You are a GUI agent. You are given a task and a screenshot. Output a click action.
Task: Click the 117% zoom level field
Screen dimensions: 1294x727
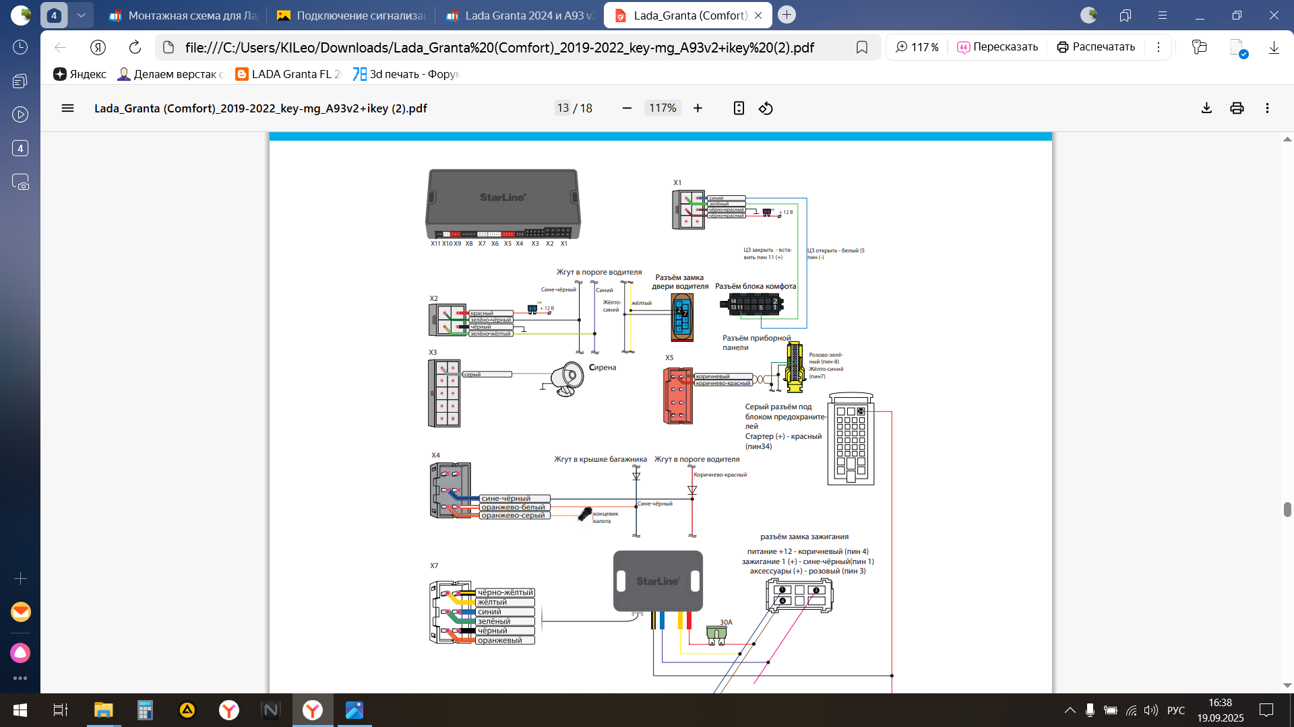(x=663, y=108)
